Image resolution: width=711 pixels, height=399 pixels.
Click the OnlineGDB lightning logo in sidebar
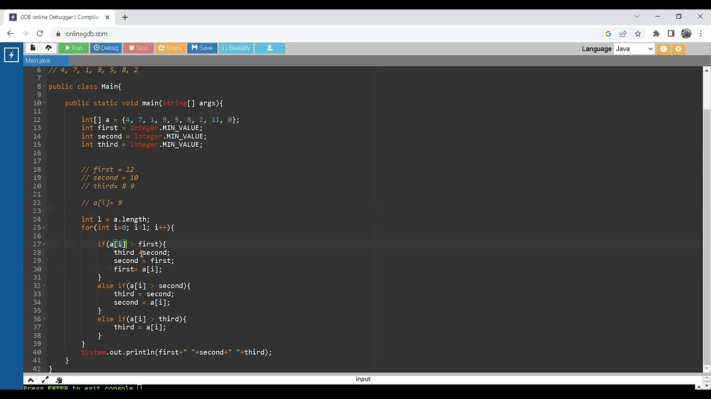(x=11, y=55)
